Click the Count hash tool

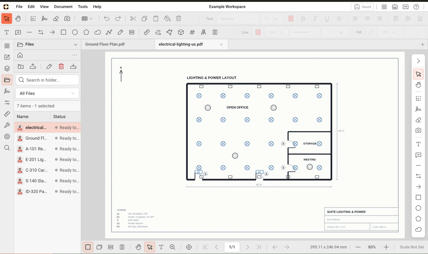pyautogui.click(x=192, y=32)
